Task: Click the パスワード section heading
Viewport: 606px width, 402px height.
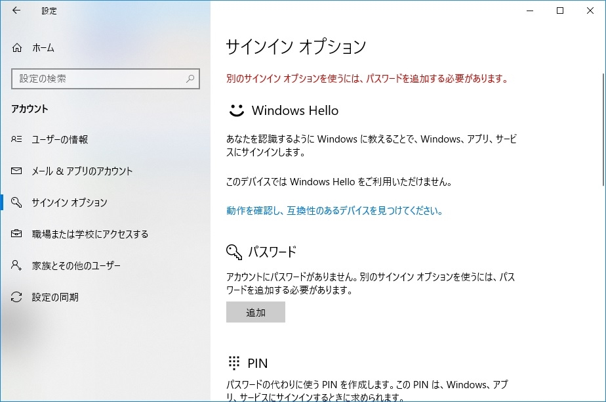Action: (272, 252)
